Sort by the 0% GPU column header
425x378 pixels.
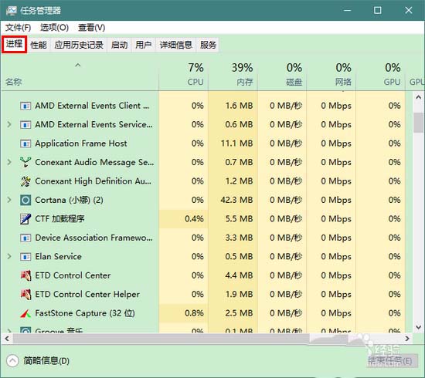[380, 74]
